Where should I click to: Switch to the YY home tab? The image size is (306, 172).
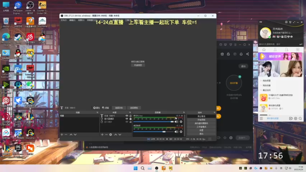[264, 50]
